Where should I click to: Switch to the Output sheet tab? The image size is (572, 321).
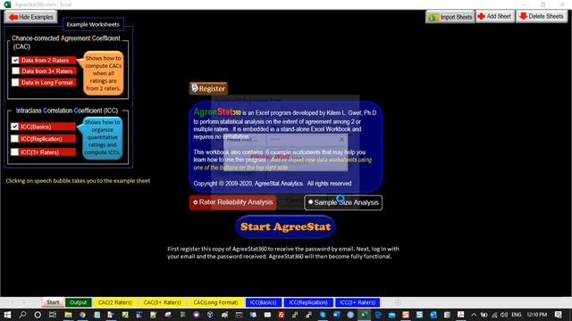[79, 302]
